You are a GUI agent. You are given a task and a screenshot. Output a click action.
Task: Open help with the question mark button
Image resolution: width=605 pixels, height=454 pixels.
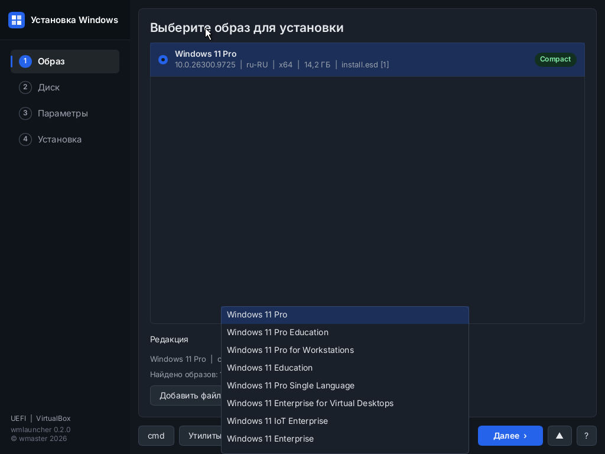(x=587, y=436)
